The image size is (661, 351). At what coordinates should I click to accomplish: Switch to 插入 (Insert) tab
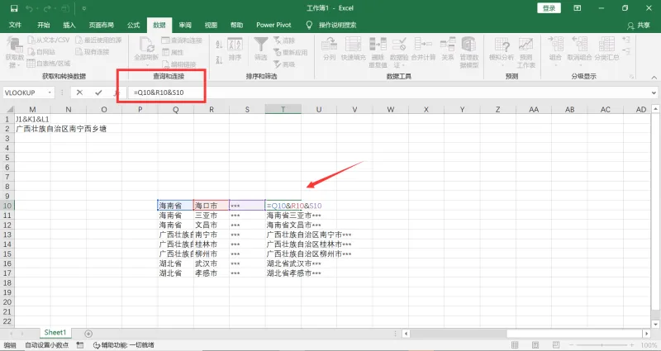click(x=69, y=25)
